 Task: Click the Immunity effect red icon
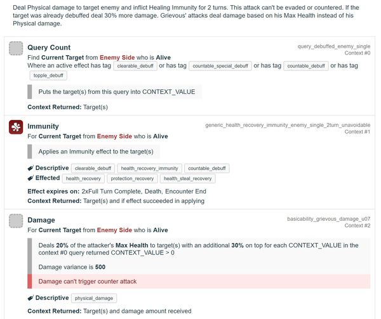pyautogui.click(x=16, y=127)
